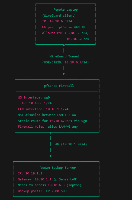Click the '10.10.6.0/24' line under AllowedIPs
The image size is (132, 200).
point(78,39)
